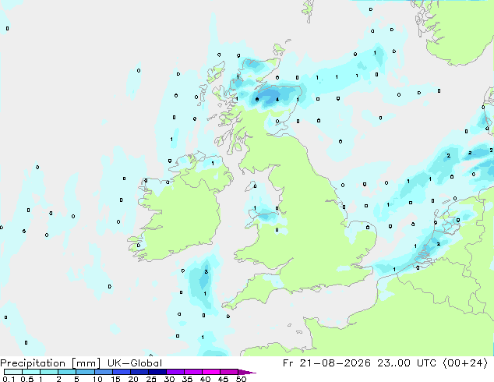Click the legend label '0.1'
This screenshot has height=382, width=494.
click(9, 379)
